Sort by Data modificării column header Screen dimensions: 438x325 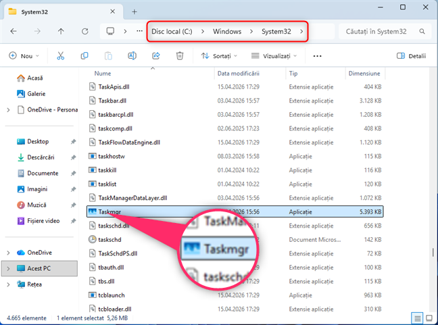click(x=239, y=74)
